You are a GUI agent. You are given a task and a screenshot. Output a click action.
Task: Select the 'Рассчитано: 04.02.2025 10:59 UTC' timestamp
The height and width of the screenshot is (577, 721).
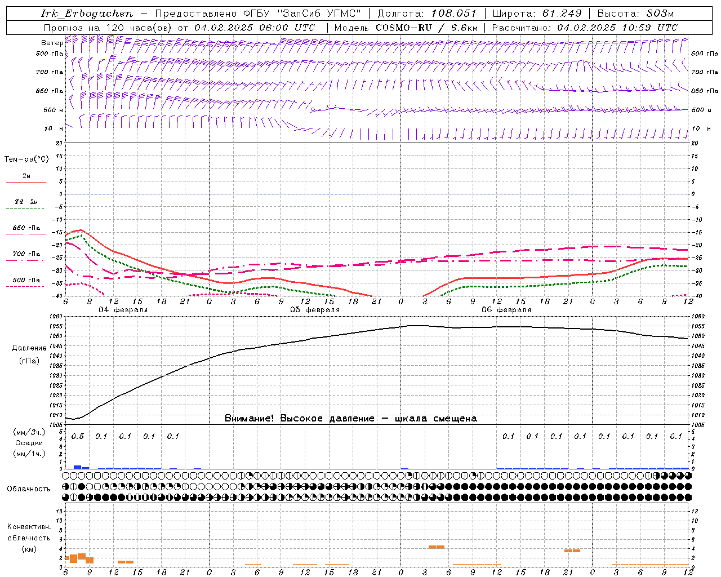coord(585,28)
